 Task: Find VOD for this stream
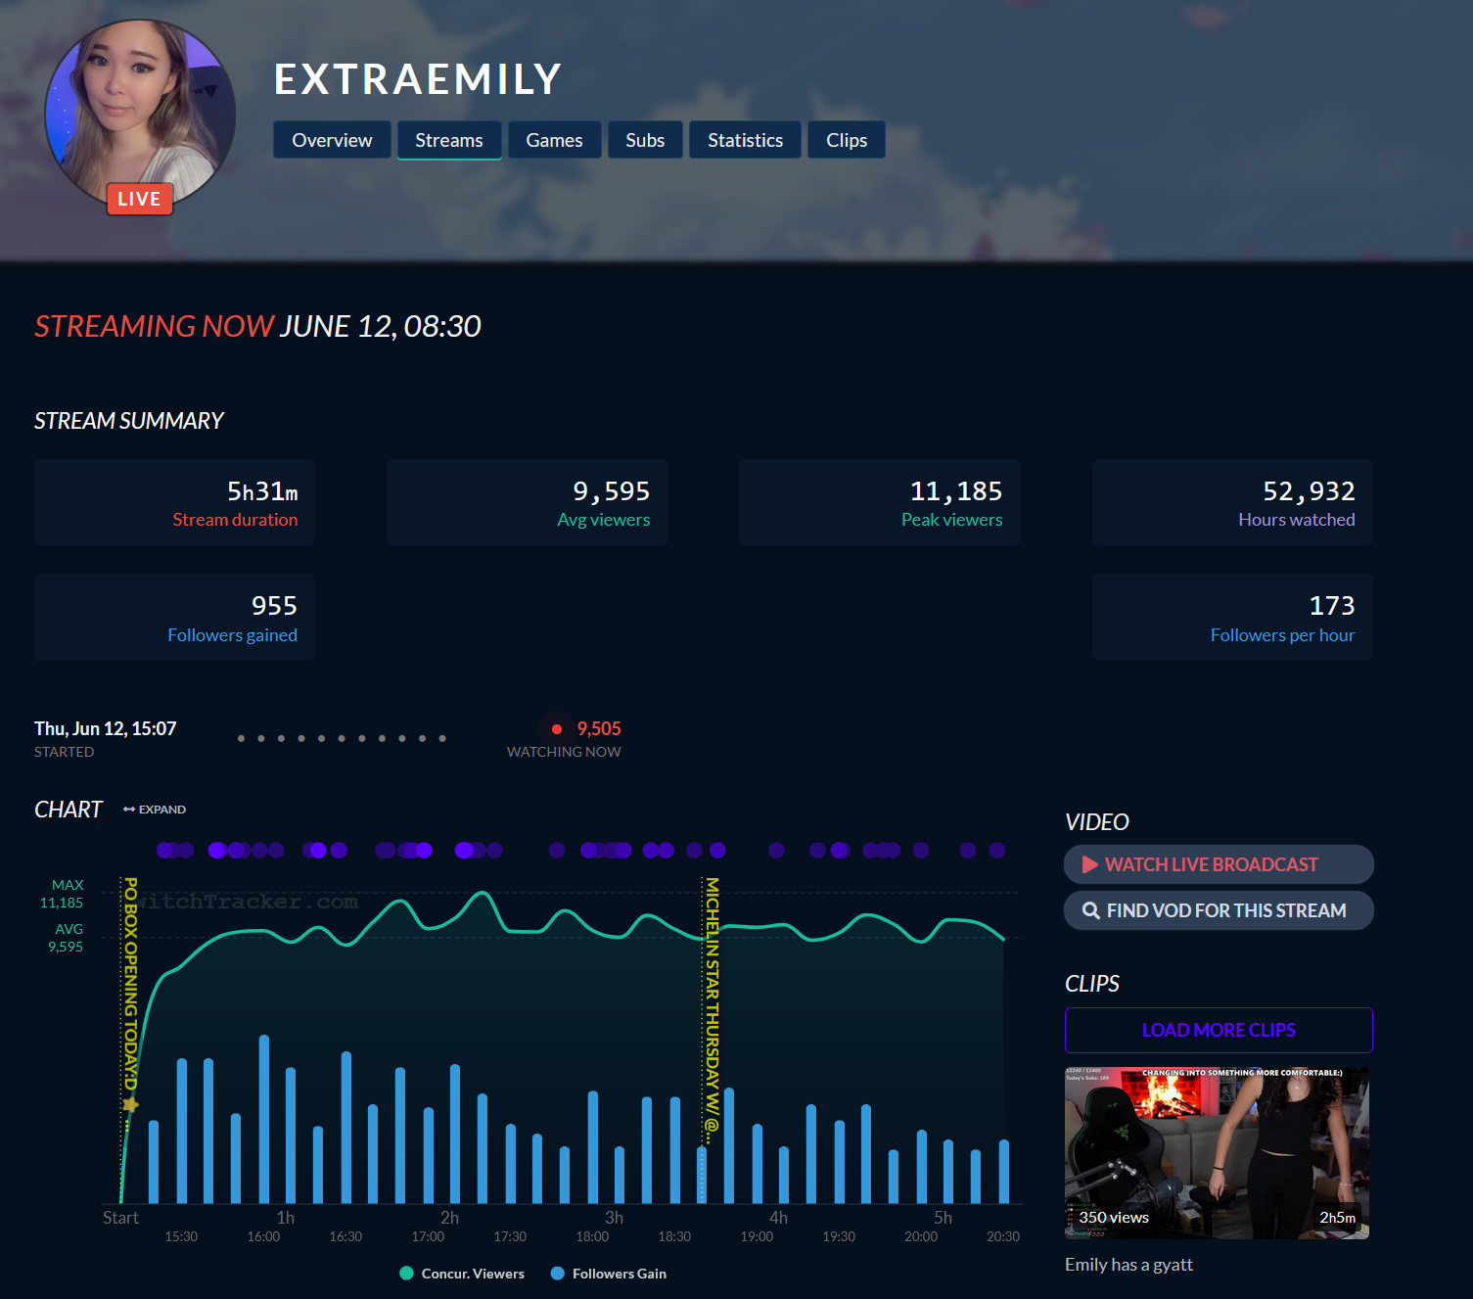[x=1219, y=910]
